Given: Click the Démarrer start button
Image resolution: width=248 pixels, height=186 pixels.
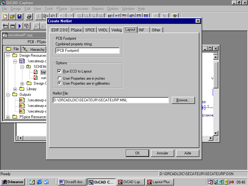Looking at the screenshot, I should click(13, 182).
